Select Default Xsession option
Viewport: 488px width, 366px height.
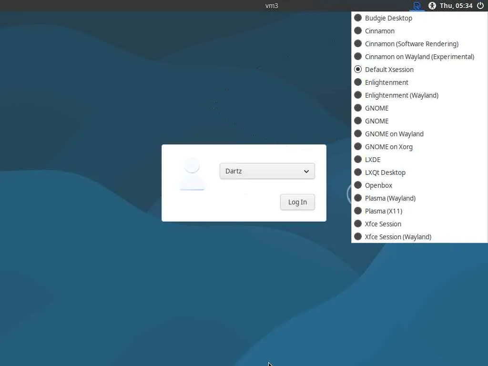(x=419, y=70)
